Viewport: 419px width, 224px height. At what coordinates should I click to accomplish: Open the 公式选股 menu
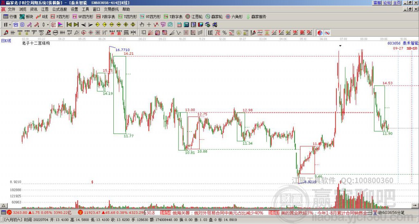coord(59,9)
